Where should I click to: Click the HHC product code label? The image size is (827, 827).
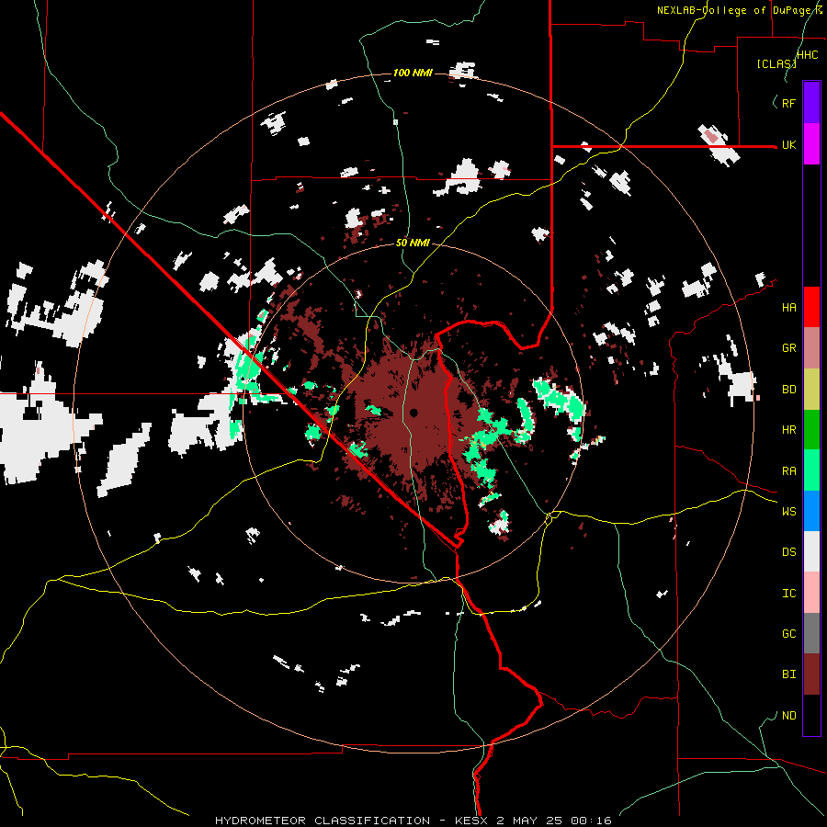click(807, 55)
